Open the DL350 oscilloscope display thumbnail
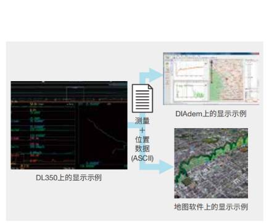The height and width of the screenshot is (224, 269). pos(69,125)
